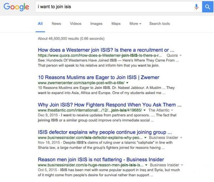Viewport: 214px width, 182px height.
Task: Switch to the Maps tab
Action: 116,24
